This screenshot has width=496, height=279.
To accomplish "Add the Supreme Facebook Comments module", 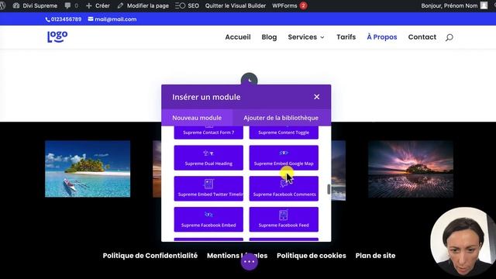I will click(284, 188).
